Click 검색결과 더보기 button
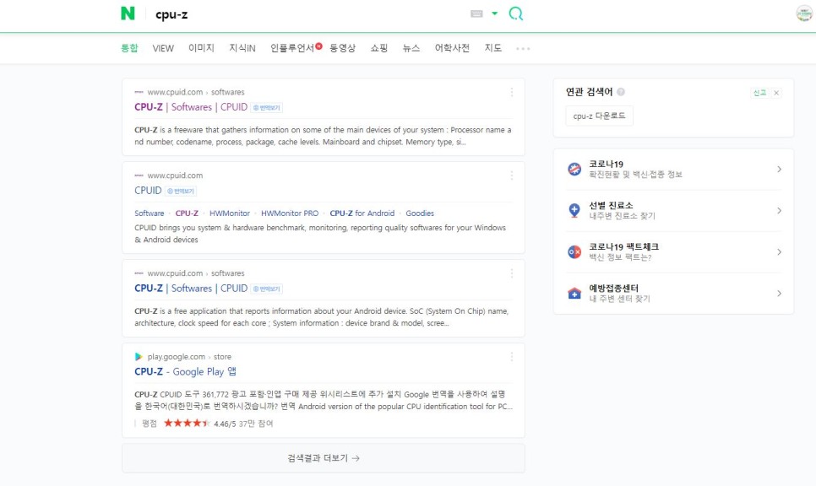 324,458
